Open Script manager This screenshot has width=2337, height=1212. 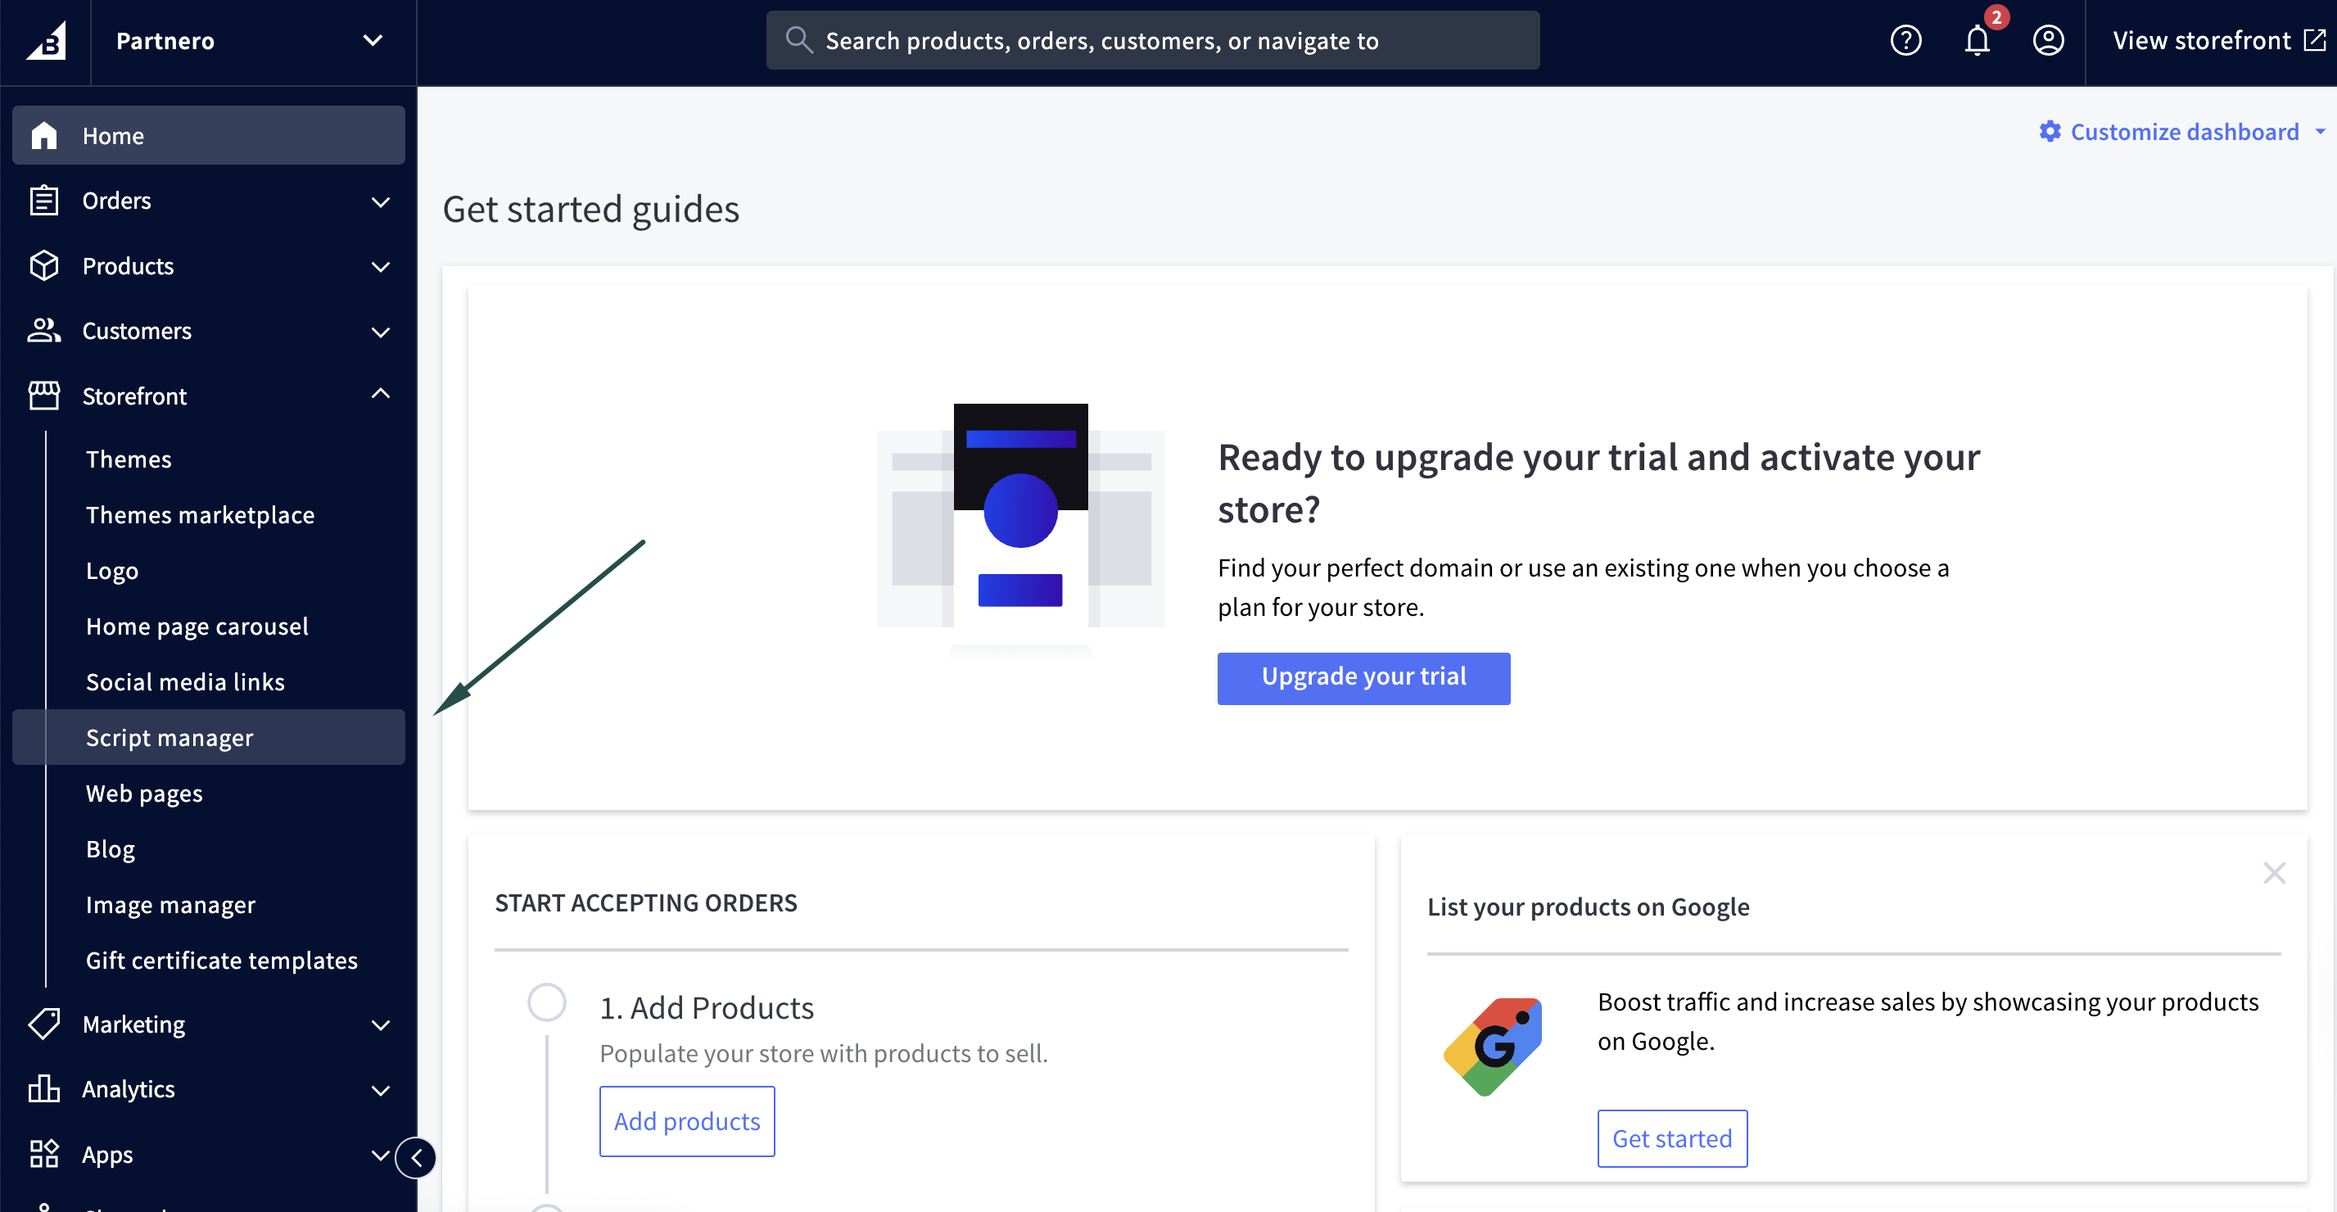coord(209,738)
